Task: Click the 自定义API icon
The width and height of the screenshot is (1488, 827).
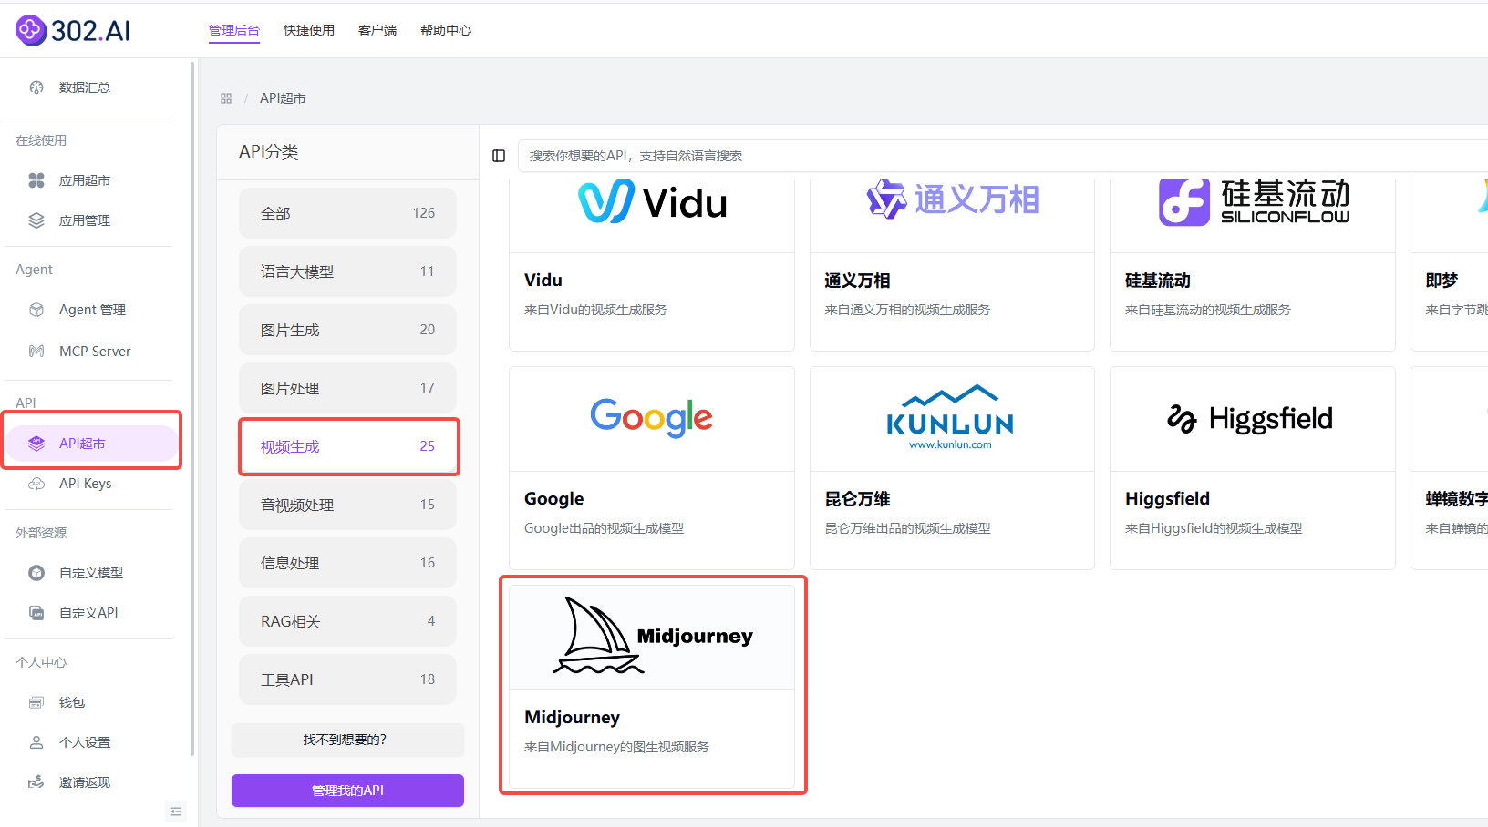Action: 36,613
